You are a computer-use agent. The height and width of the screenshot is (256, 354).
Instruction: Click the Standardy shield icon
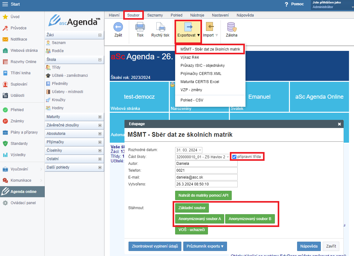pyautogui.click(x=5, y=144)
